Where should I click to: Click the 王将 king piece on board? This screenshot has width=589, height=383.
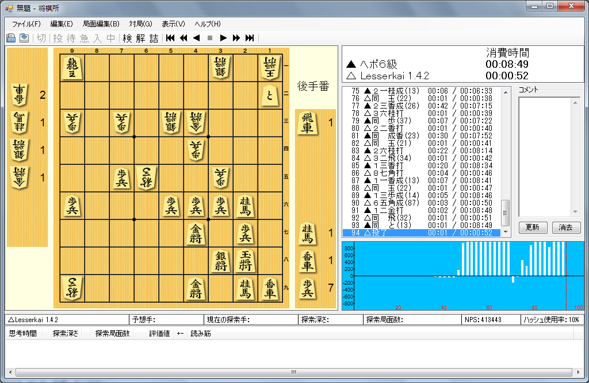[x=246, y=261]
